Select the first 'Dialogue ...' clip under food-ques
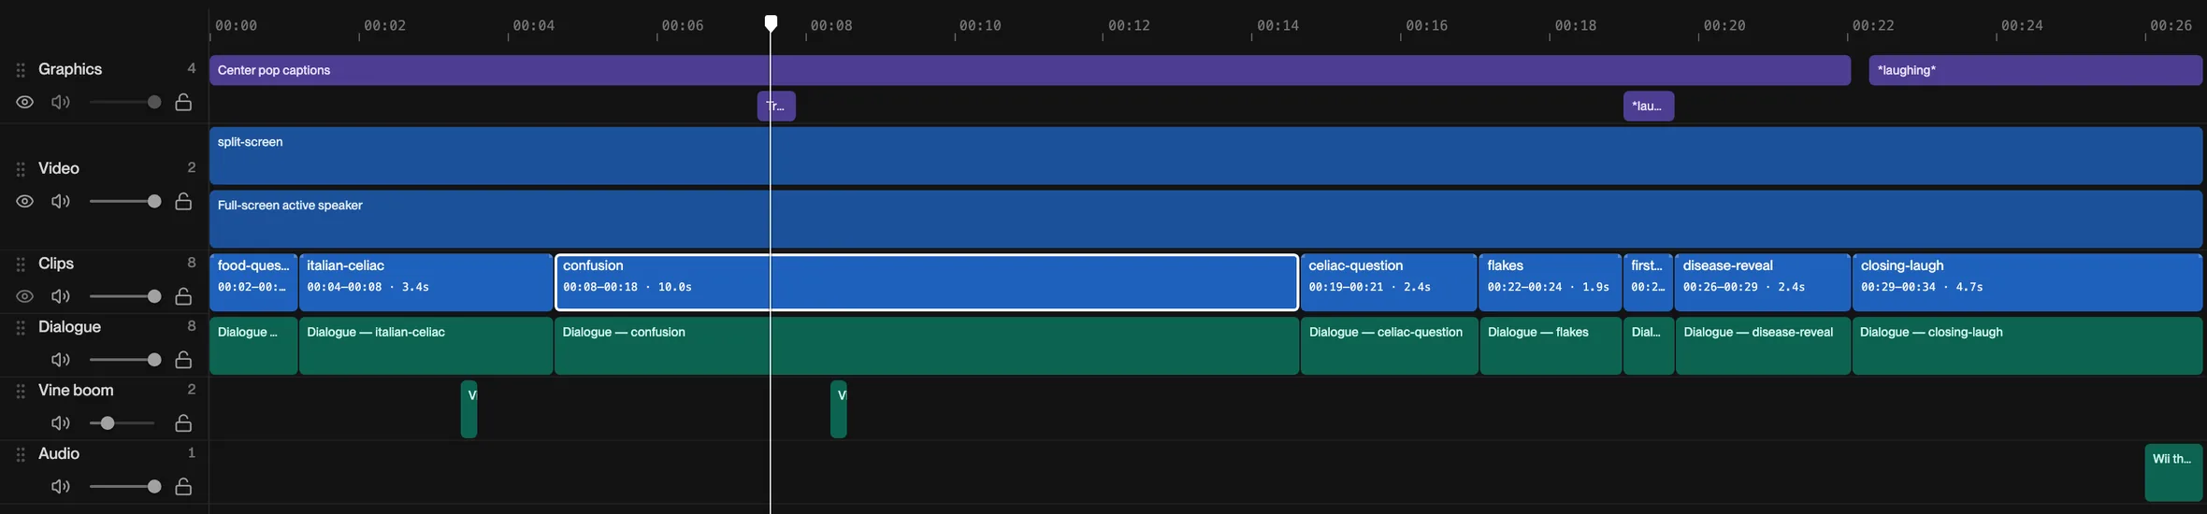The width and height of the screenshot is (2207, 514). (x=253, y=346)
